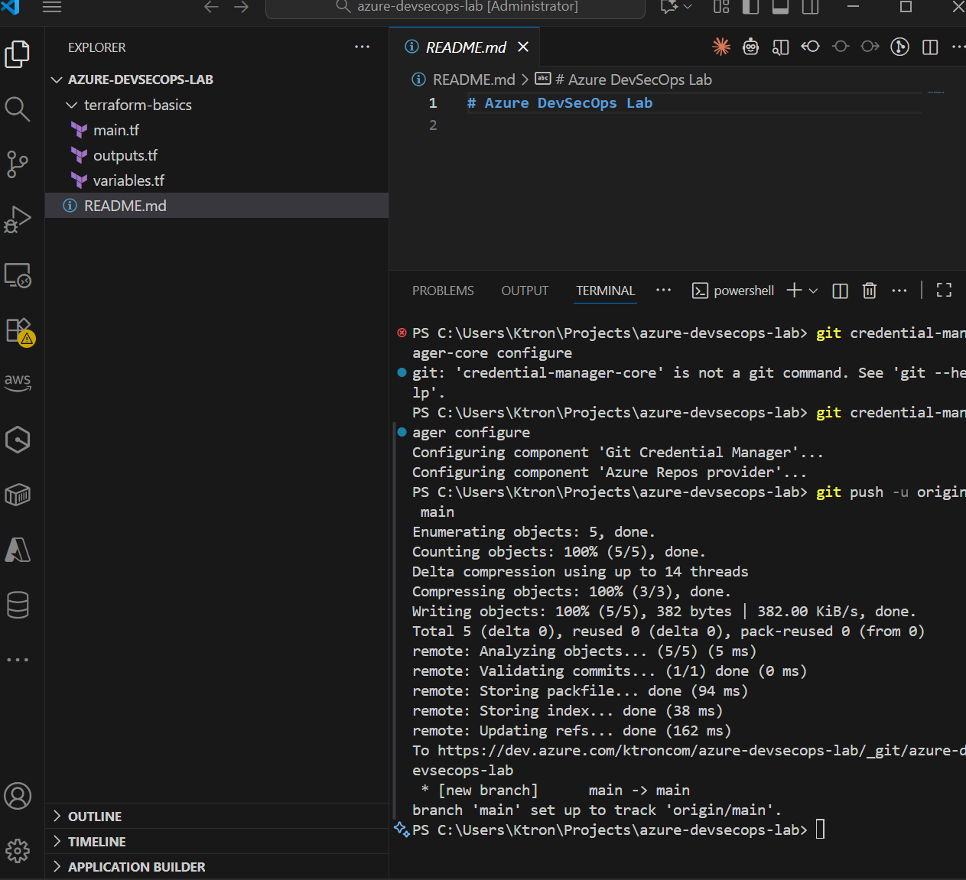Switch to the OUTPUT tab
Screen dimensions: 966x880
pyautogui.click(x=525, y=291)
